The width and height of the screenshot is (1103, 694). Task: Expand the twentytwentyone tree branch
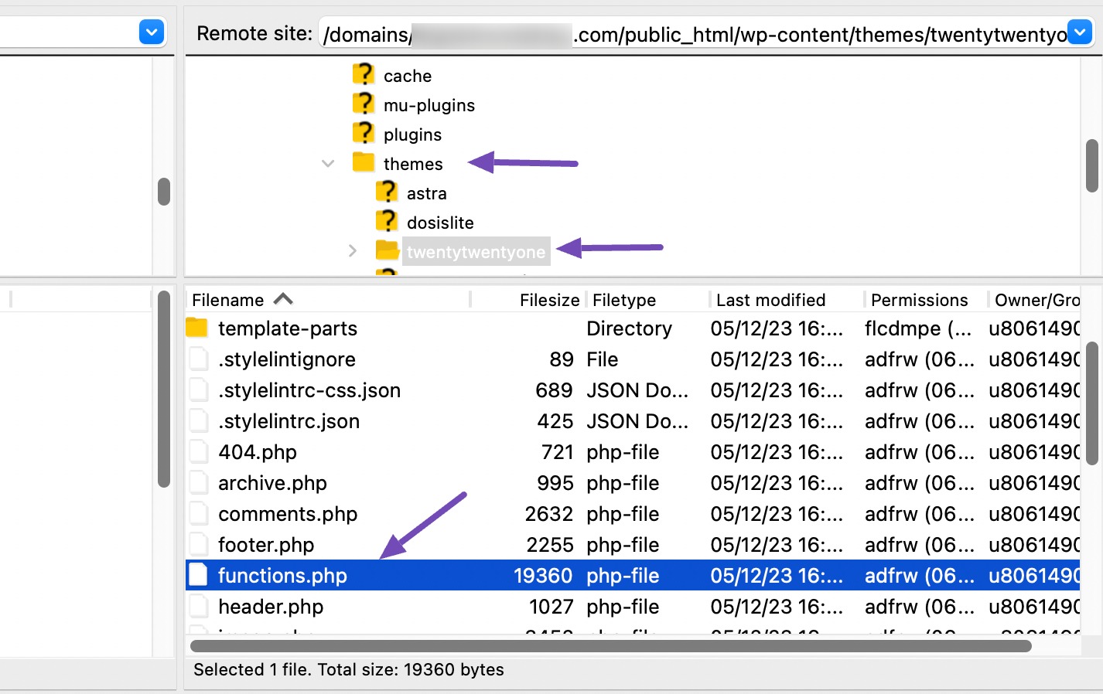click(353, 250)
